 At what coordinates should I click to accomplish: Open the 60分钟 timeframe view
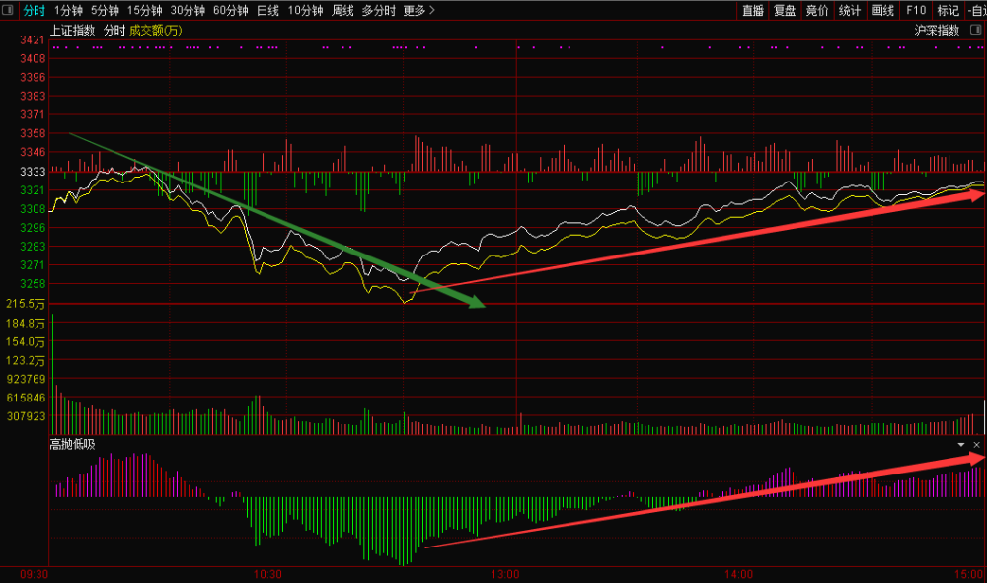pos(231,10)
